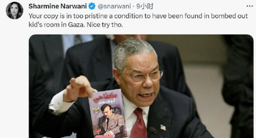The width and height of the screenshot is (256, 138).
Task: Click the book held up in photo
Action: pyautogui.click(x=108, y=114)
